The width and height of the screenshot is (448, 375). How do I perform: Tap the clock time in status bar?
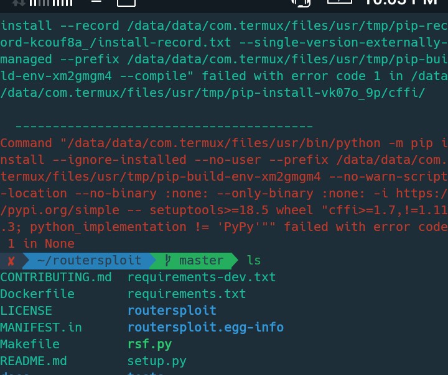pyautogui.click(x=401, y=2)
